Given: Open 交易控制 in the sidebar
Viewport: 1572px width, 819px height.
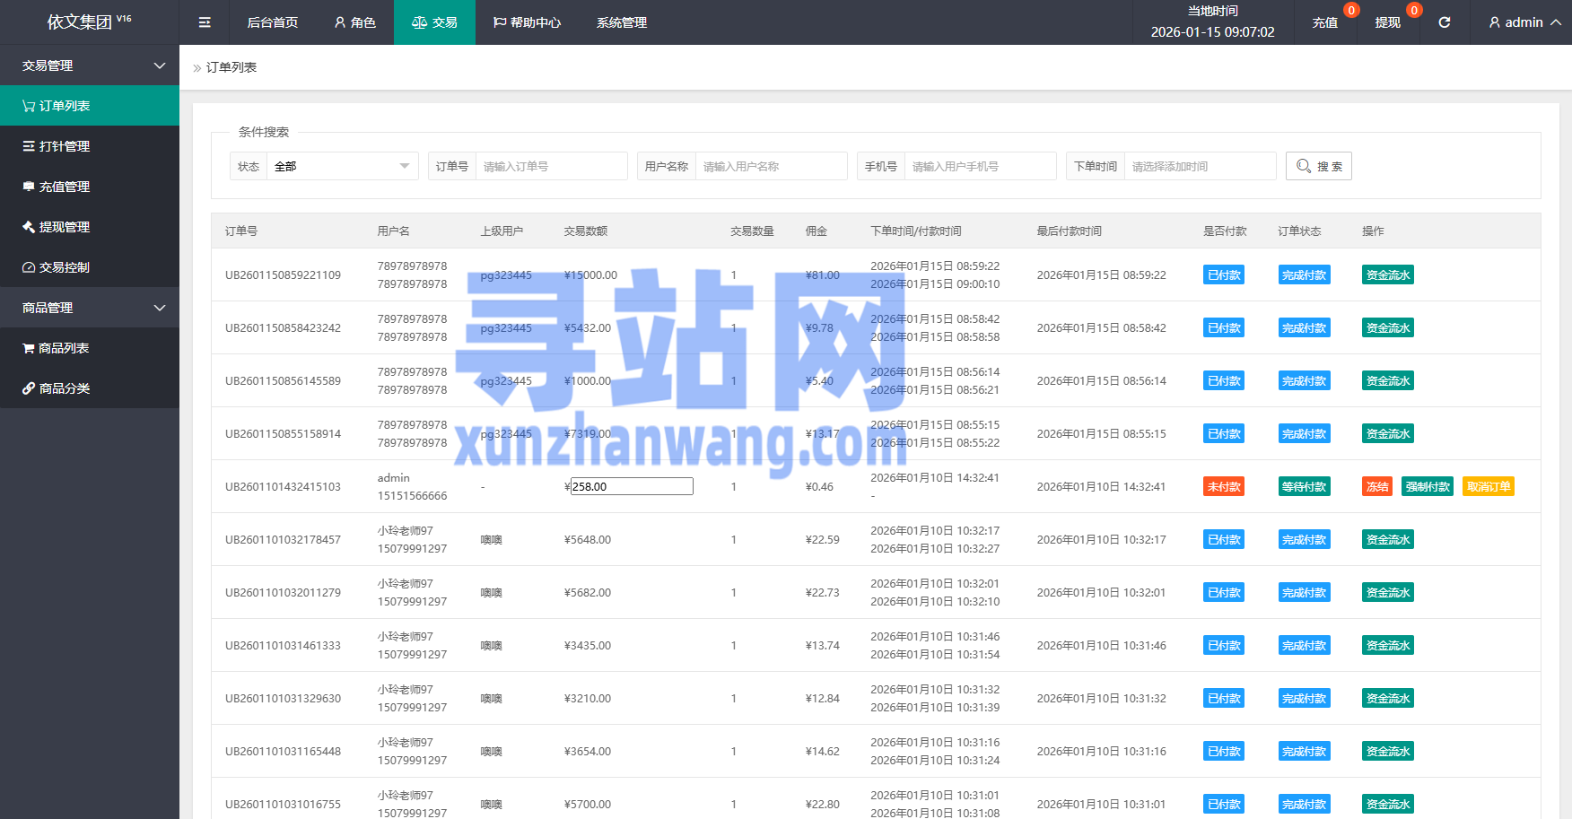Looking at the screenshot, I should pyautogui.click(x=64, y=267).
